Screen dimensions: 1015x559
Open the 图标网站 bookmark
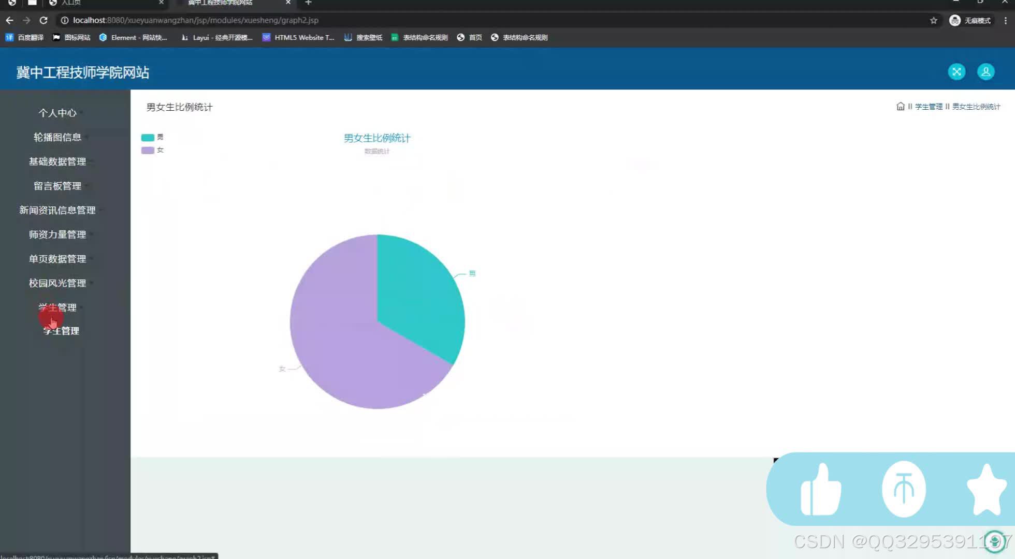pos(71,37)
